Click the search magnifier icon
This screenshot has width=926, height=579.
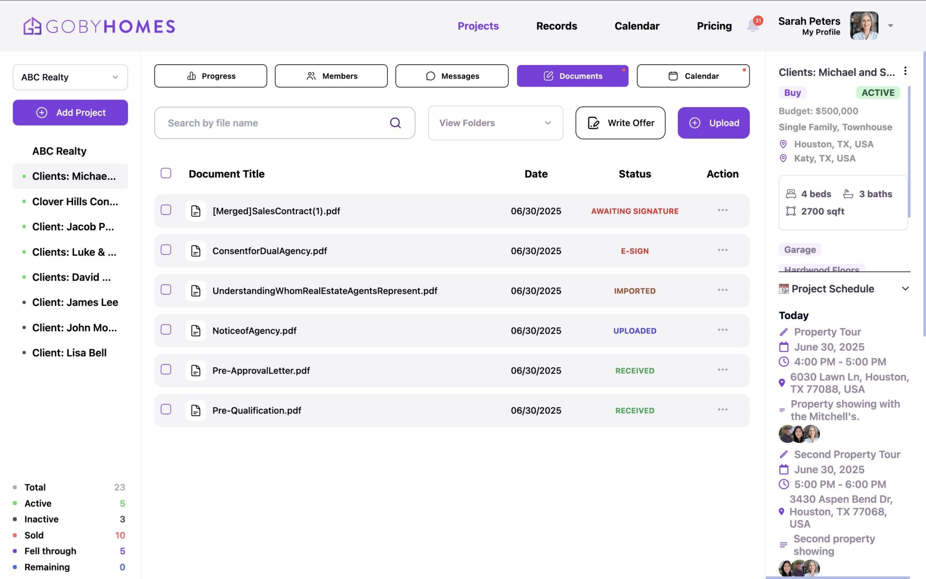(395, 123)
